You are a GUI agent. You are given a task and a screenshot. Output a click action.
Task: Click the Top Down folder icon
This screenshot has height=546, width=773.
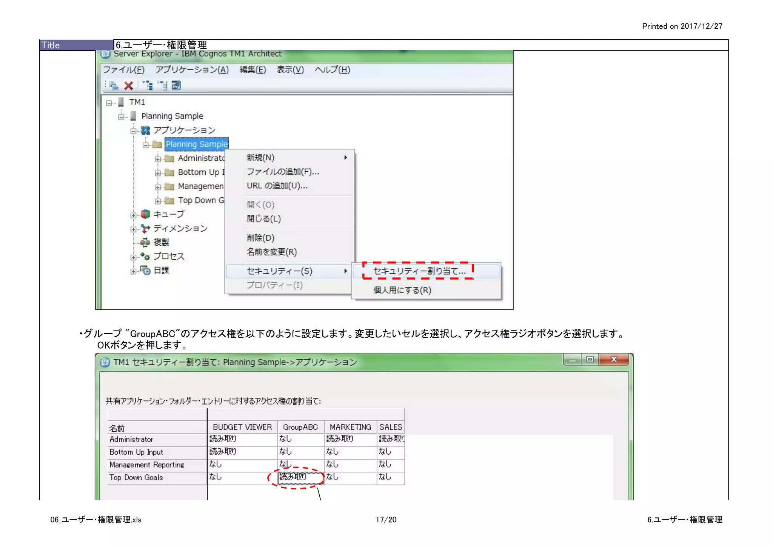tap(169, 200)
